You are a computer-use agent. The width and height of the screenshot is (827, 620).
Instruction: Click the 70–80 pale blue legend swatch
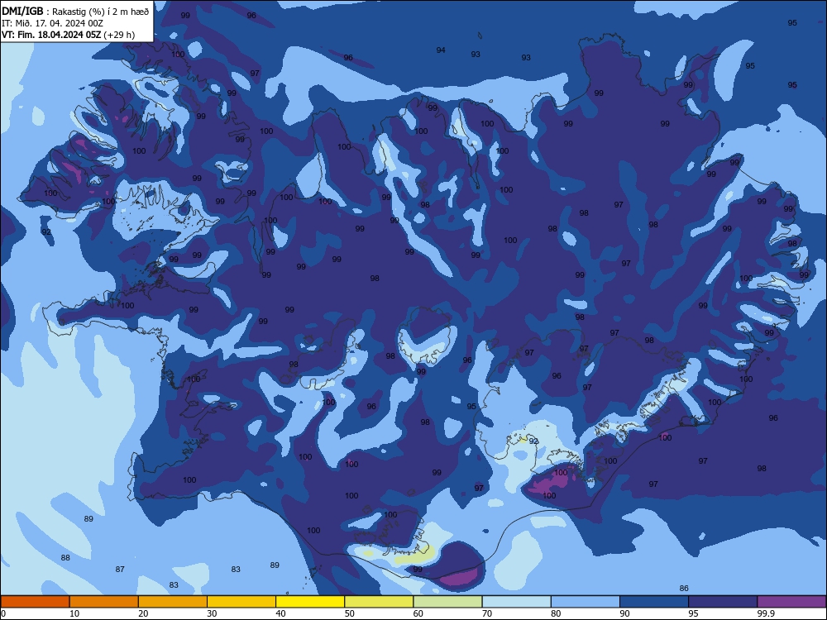516,602
